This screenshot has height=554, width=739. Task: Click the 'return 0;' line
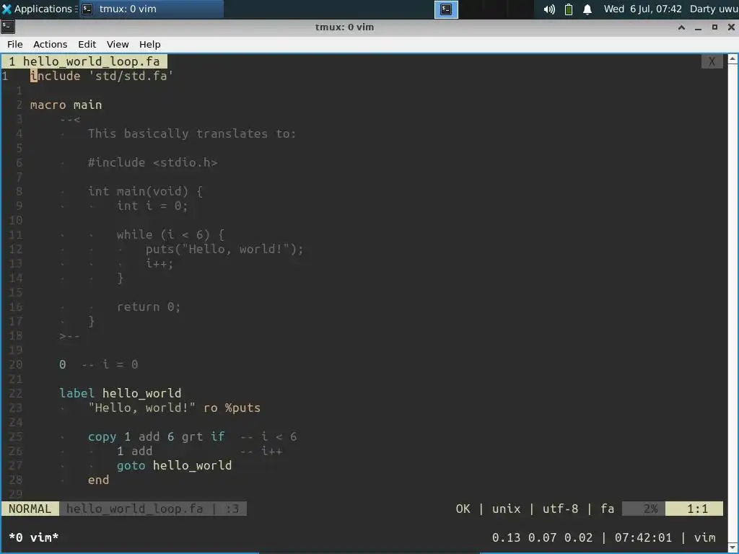click(149, 307)
